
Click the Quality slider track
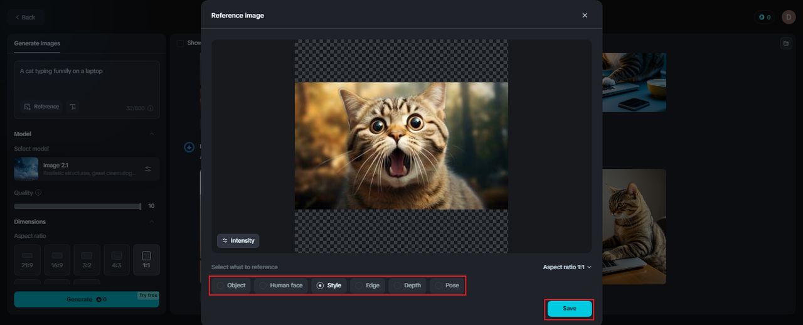tap(78, 206)
